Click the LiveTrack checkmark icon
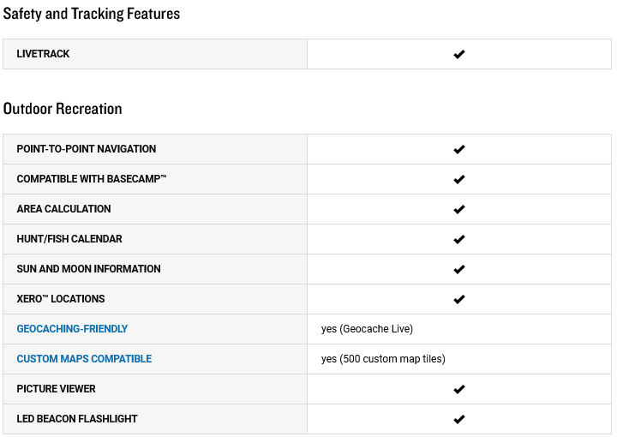This screenshot has width=617, height=437. pyautogui.click(x=458, y=54)
